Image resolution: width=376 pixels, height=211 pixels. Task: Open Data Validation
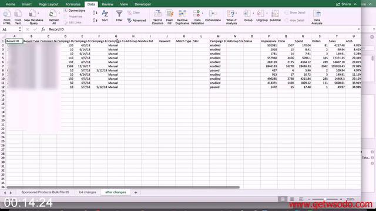click(x=197, y=17)
